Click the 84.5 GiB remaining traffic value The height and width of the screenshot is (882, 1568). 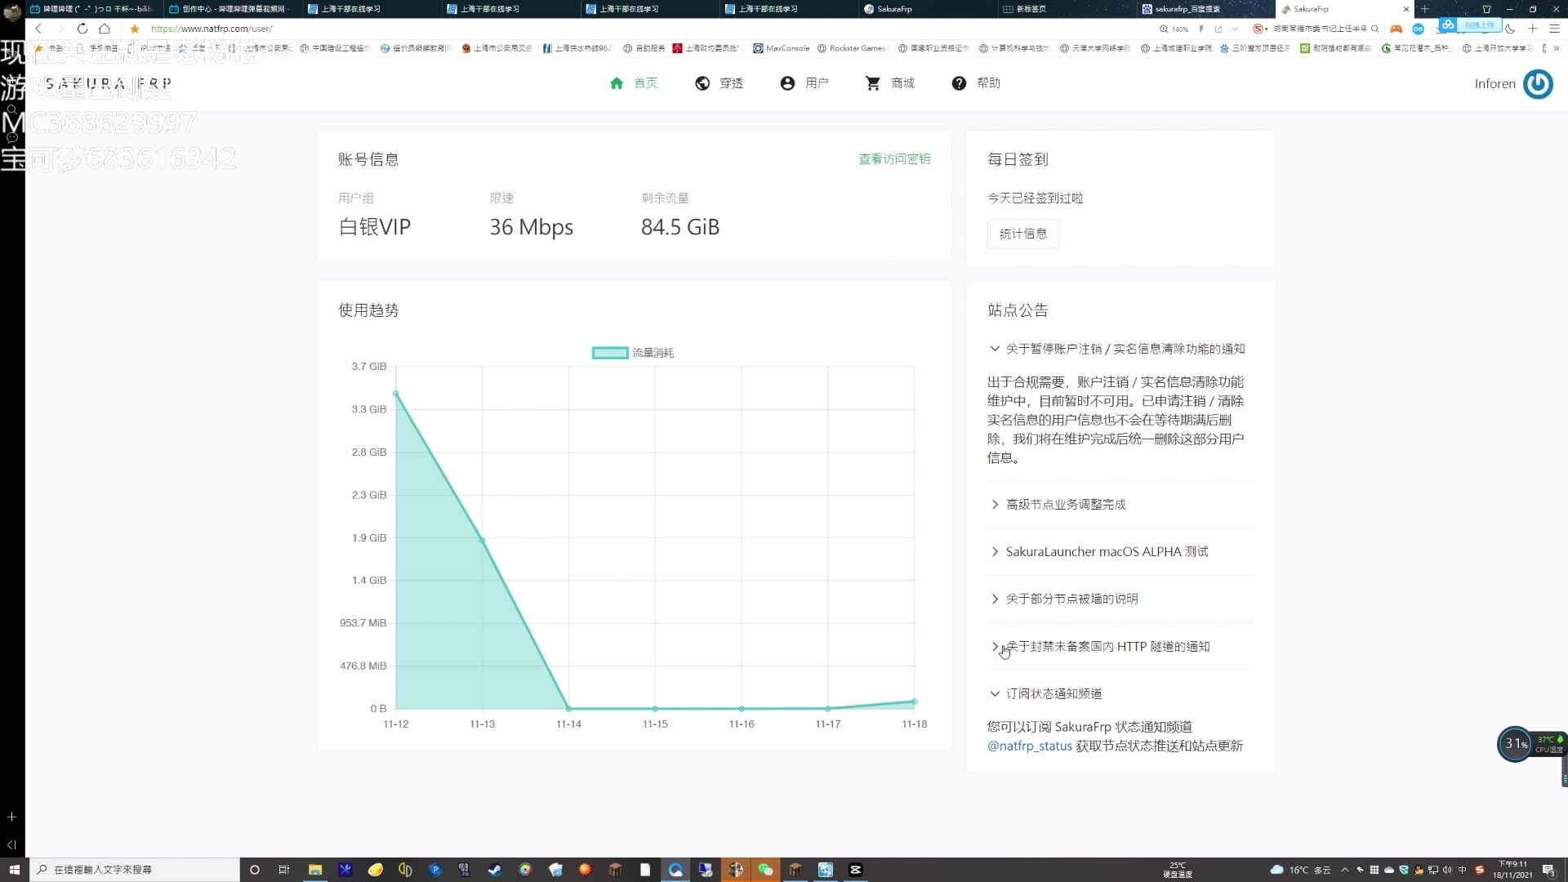[x=680, y=227]
